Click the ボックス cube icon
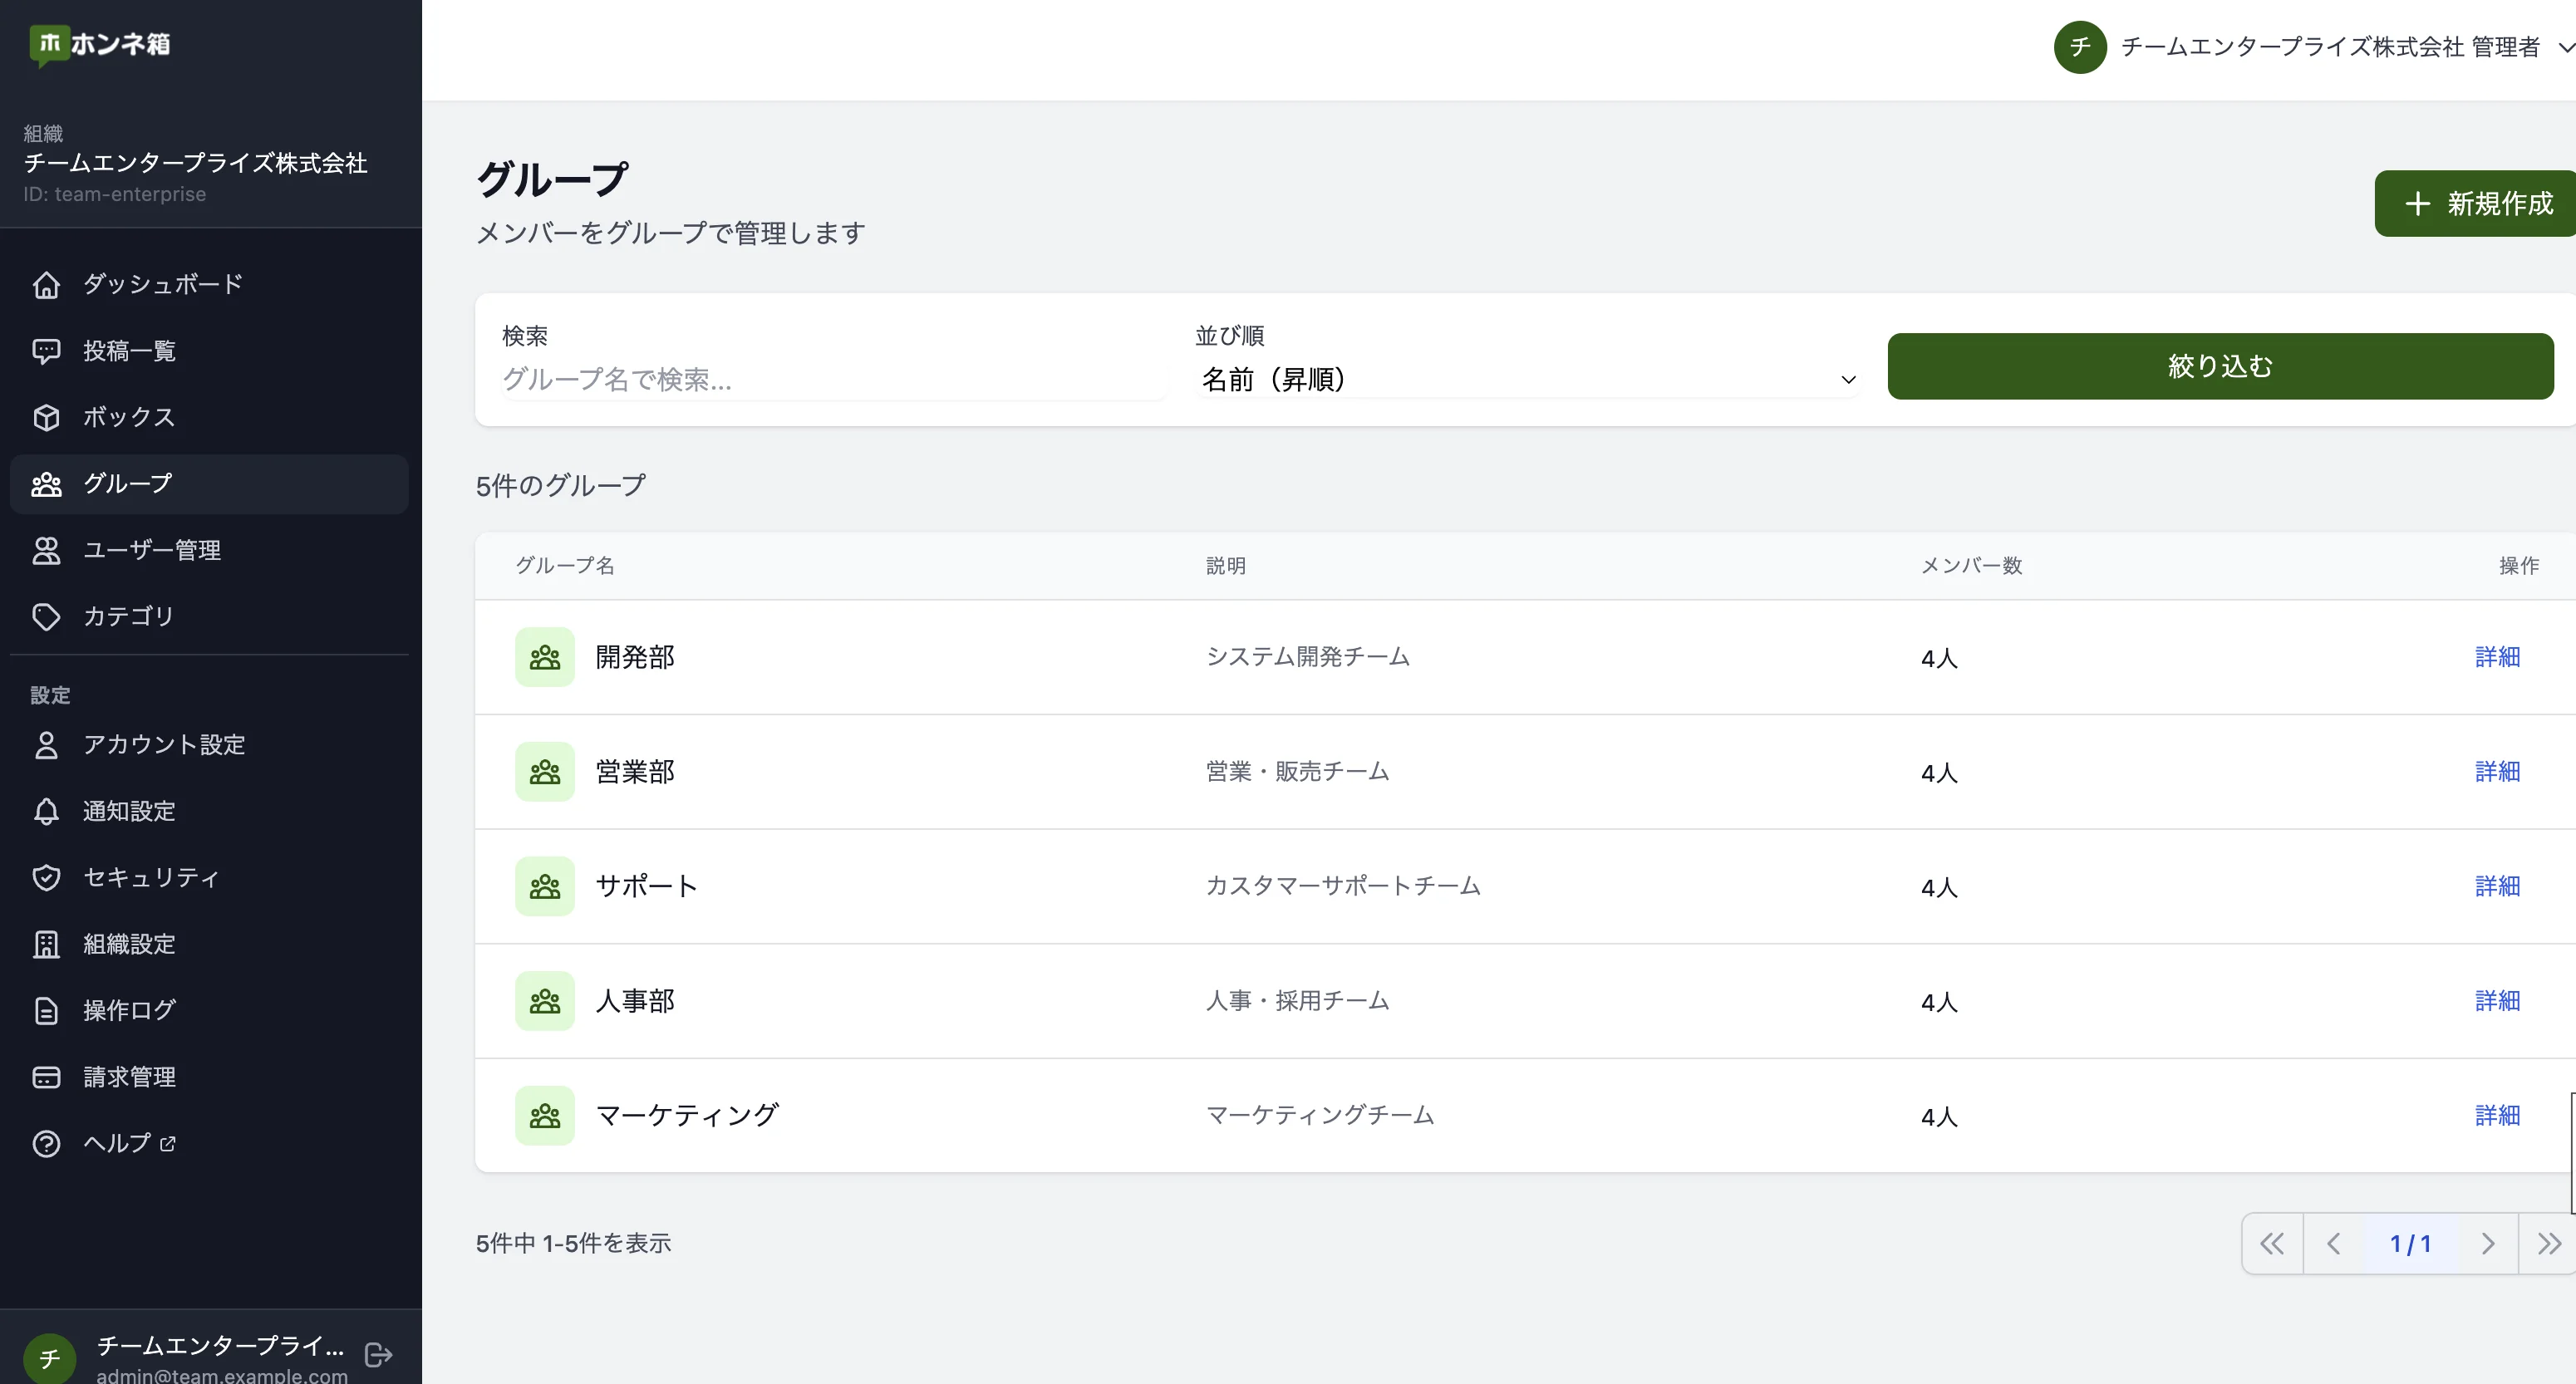The image size is (2576, 1384). [47, 417]
